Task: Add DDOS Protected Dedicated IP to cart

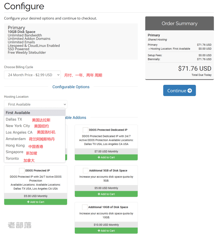Action: pos(106,157)
